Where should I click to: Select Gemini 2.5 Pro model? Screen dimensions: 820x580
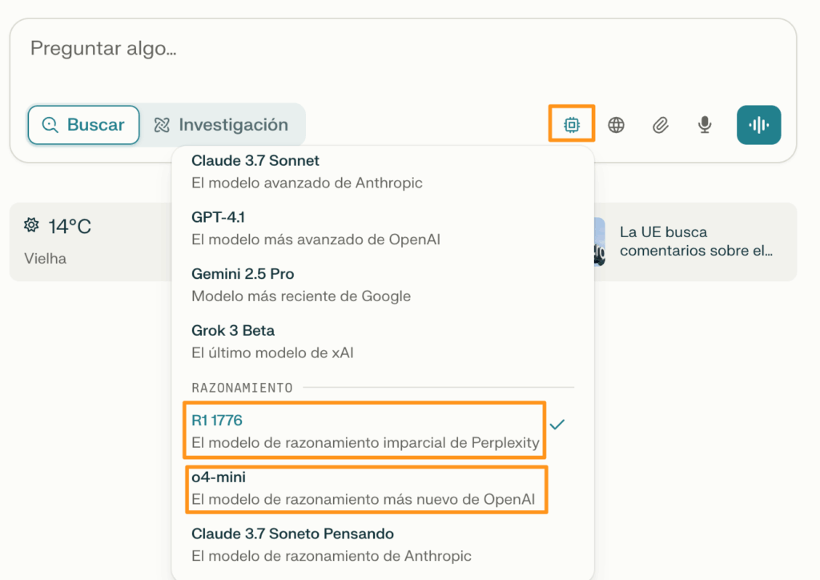383,285
